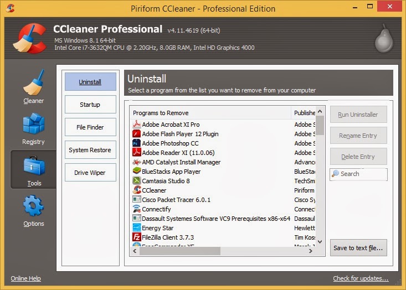Select "Adobe Flash Player 12 Plugin" row
Viewport: 406px width, 290px height.
pyautogui.click(x=223, y=134)
